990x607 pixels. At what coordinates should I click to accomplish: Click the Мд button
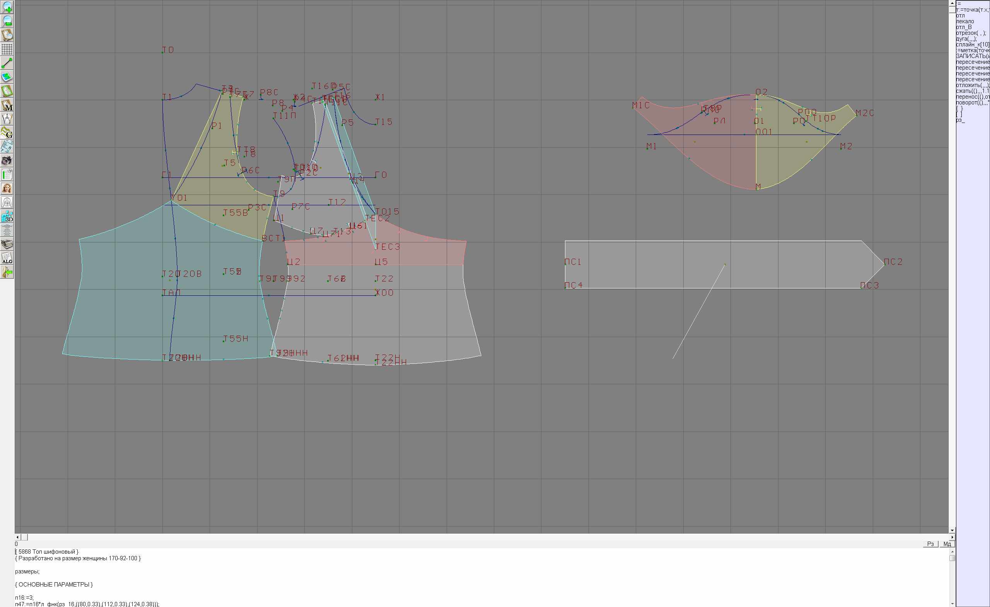coord(947,544)
